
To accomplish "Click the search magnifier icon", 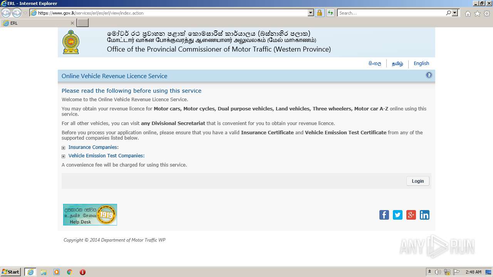I will 449,13.
